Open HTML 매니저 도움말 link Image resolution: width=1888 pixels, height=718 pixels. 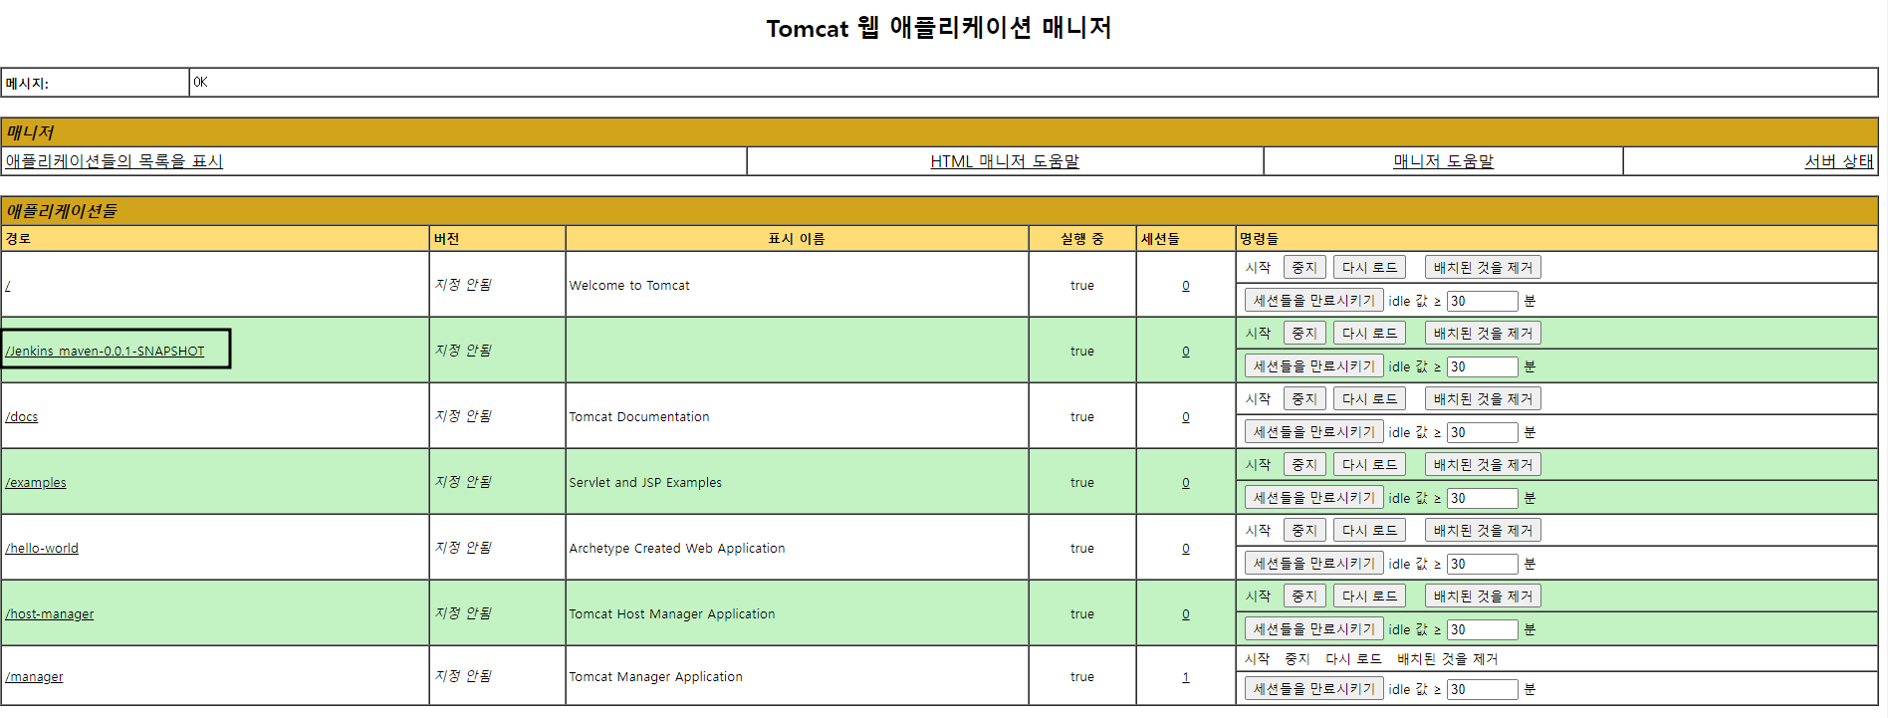(x=1005, y=161)
